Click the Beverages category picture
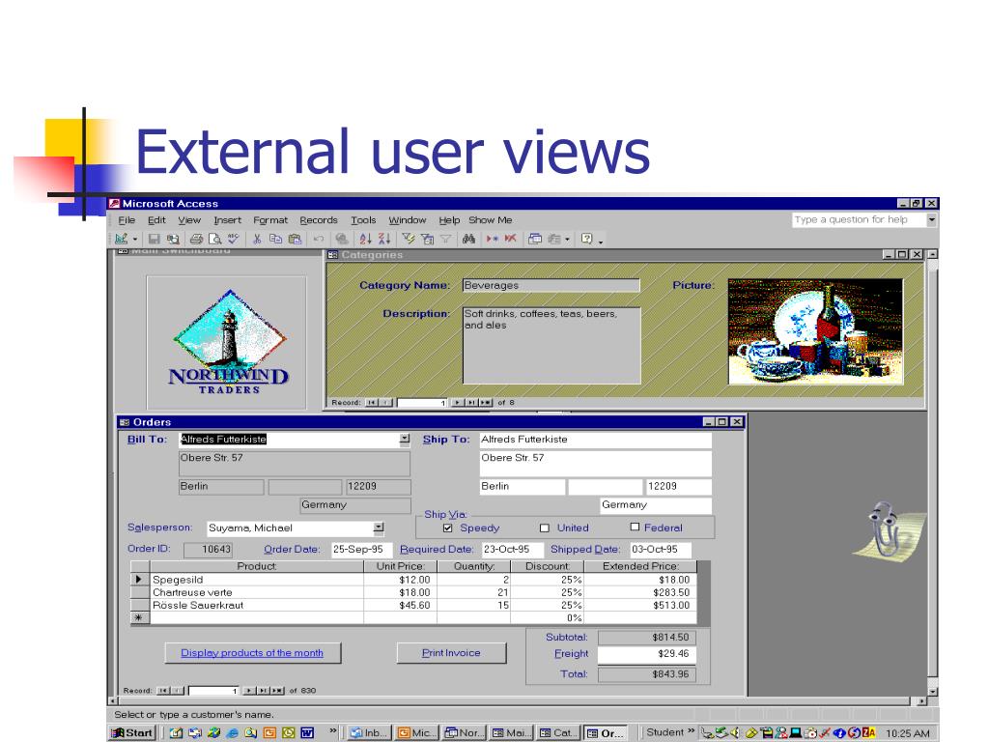Screen dimensions: 989x742 (815, 331)
